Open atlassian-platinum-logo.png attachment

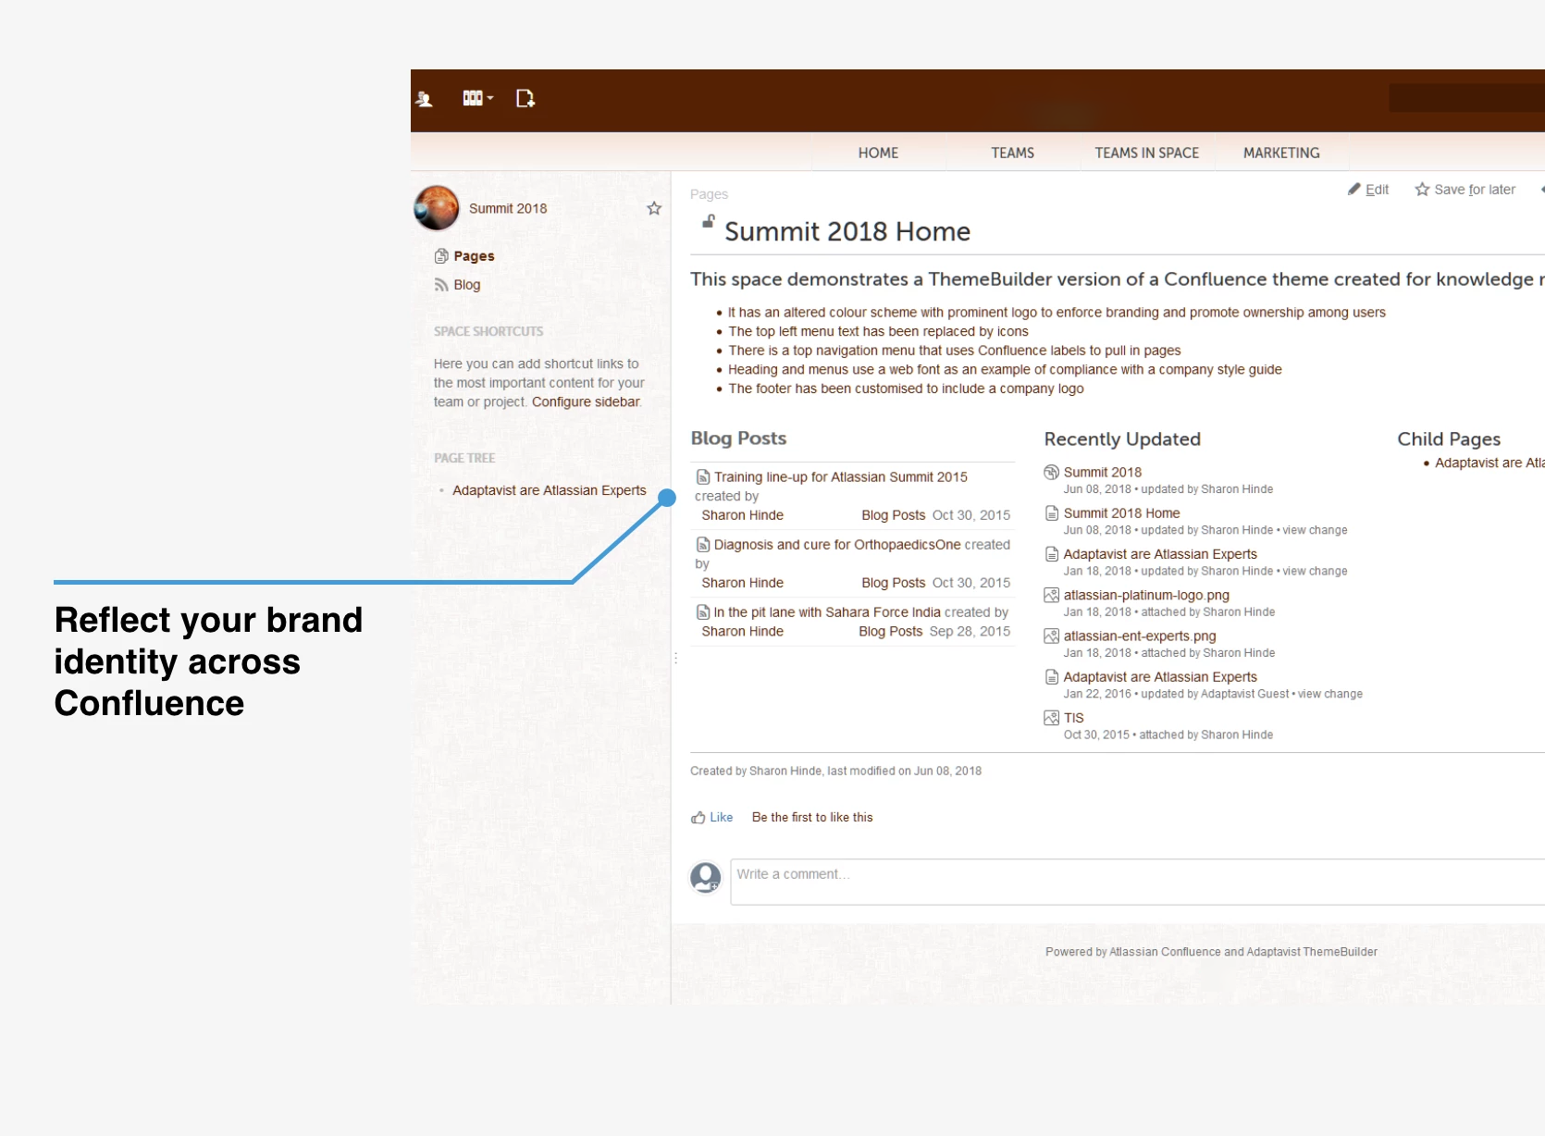tap(1146, 596)
